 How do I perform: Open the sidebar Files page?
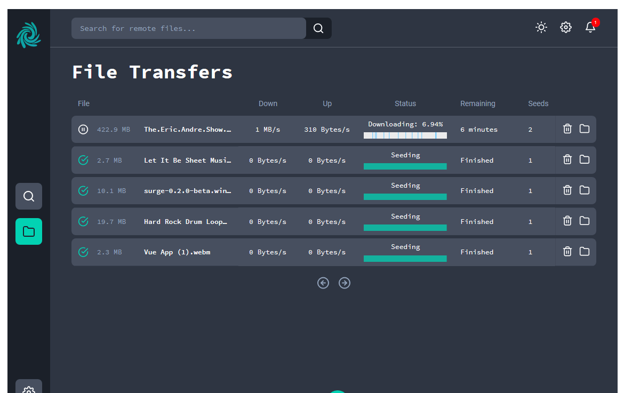29,231
